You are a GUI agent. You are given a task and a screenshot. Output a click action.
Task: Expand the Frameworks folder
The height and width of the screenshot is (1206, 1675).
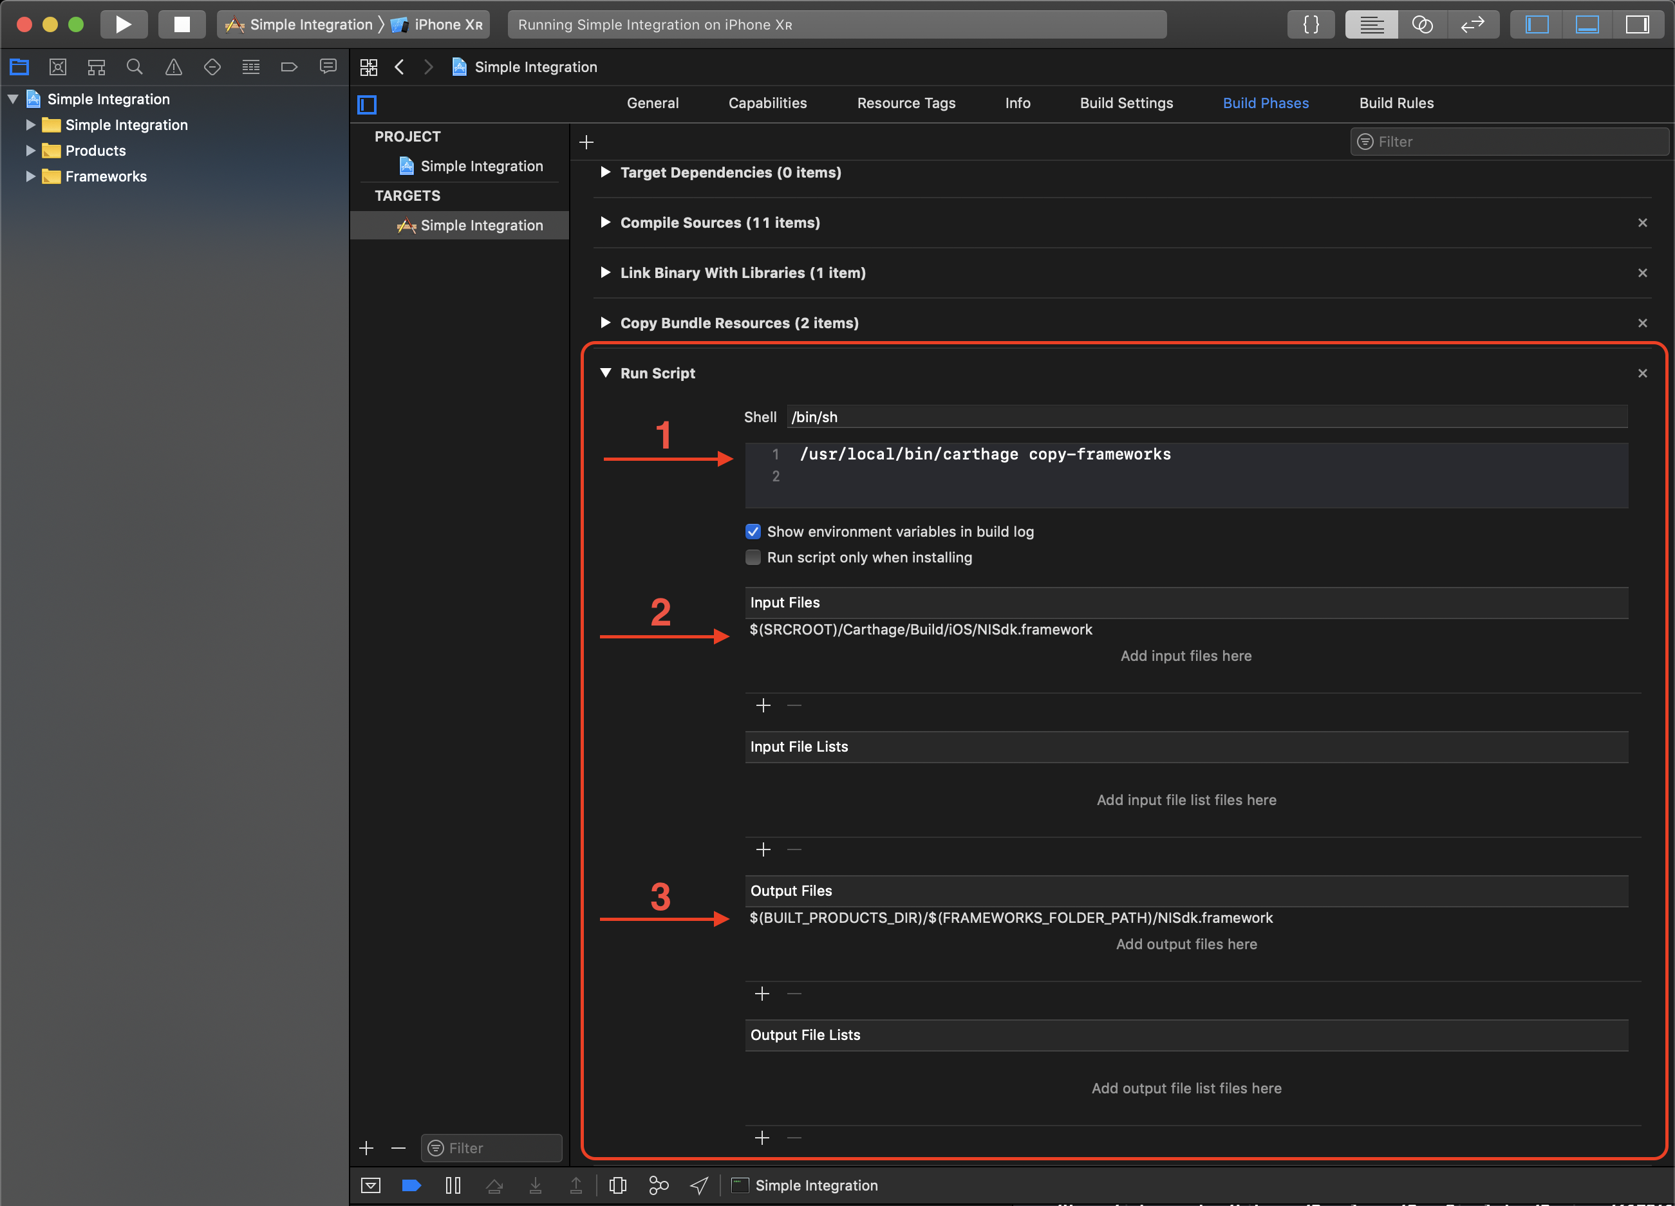pos(31,176)
